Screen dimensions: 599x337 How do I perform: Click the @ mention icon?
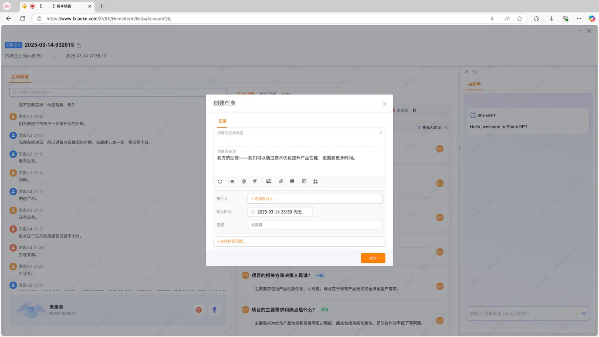coord(244,181)
